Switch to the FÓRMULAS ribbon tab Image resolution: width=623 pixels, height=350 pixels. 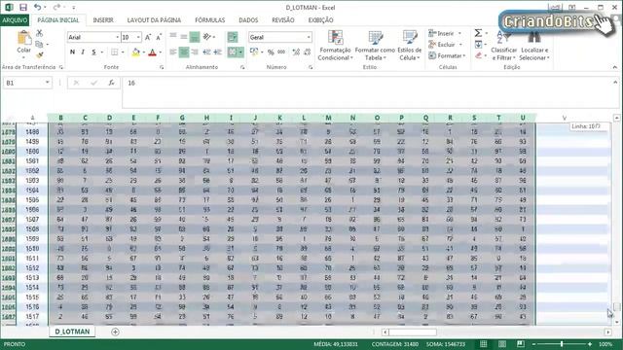(x=210, y=19)
